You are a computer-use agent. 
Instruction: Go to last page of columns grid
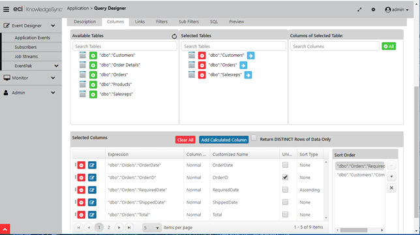(x=129, y=228)
